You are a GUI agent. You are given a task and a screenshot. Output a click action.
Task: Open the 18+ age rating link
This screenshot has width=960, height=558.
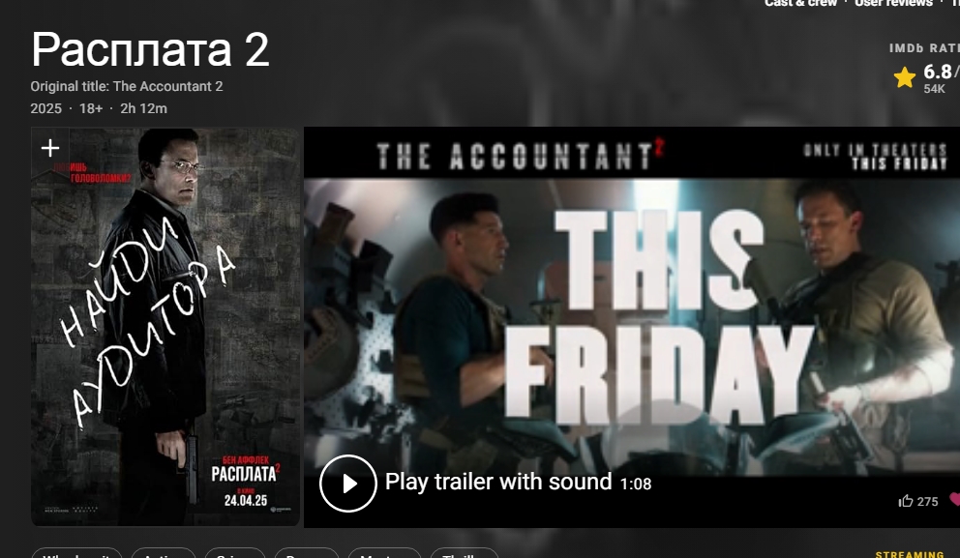pos(91,108)
